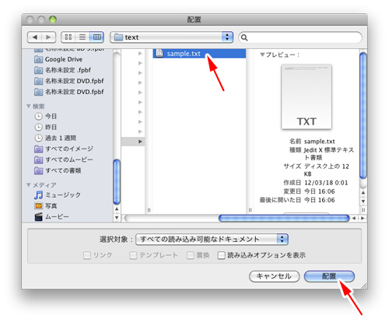Image resolution: width=389 pixels, height=319 pixels.
Task: Open the 選択対象 file type dropdown
Action: 212,239
